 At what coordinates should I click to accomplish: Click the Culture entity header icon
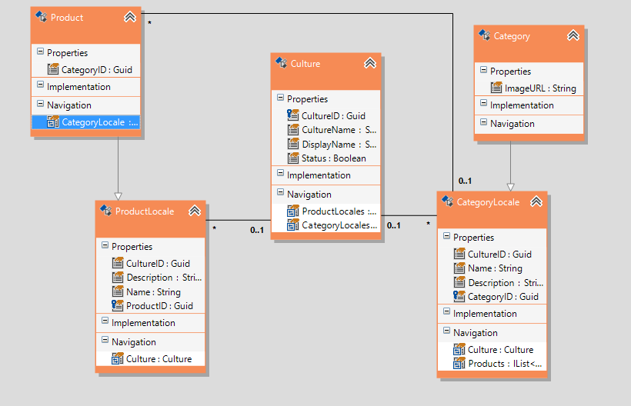coord(281,63)
